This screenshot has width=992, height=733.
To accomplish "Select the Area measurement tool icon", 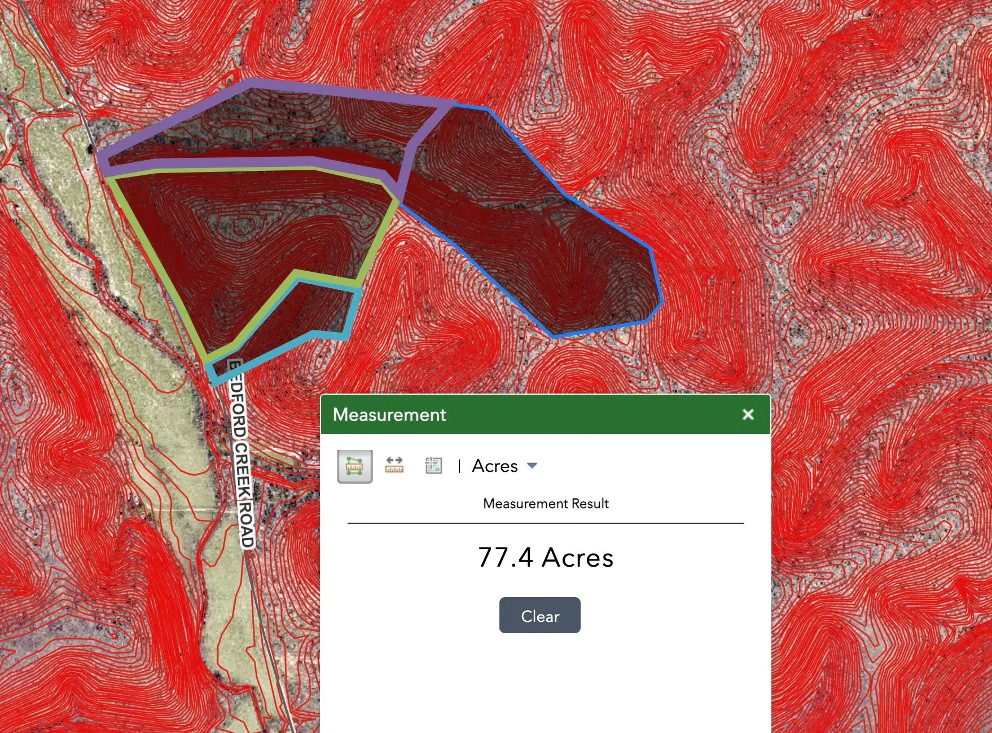I will [x=354, y=466].
